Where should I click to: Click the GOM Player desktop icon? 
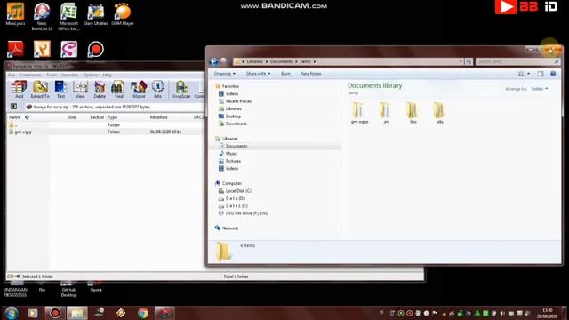[x=123, y=14]
